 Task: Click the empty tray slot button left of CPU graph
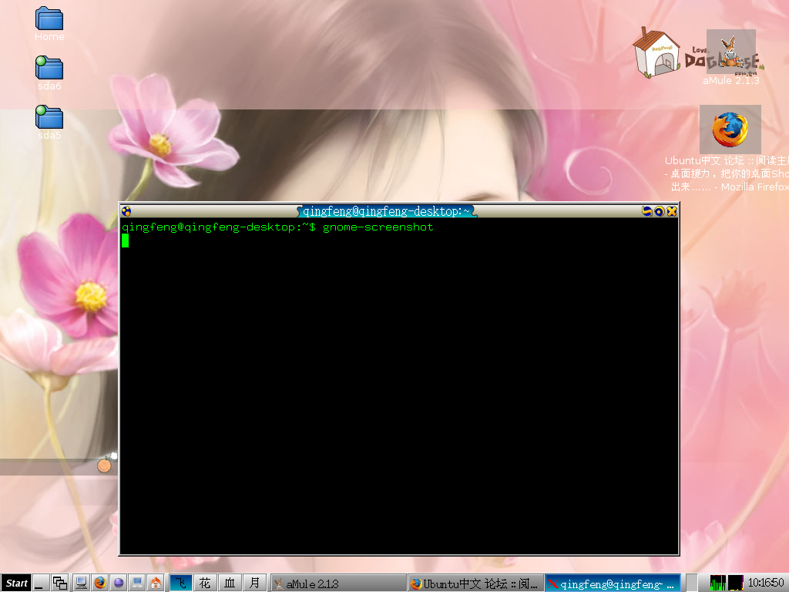click(692, 583)
